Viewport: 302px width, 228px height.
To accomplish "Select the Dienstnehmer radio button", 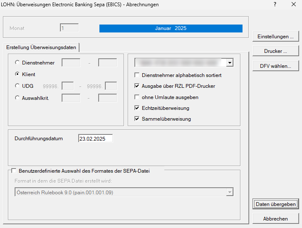I will pos(17,63).
